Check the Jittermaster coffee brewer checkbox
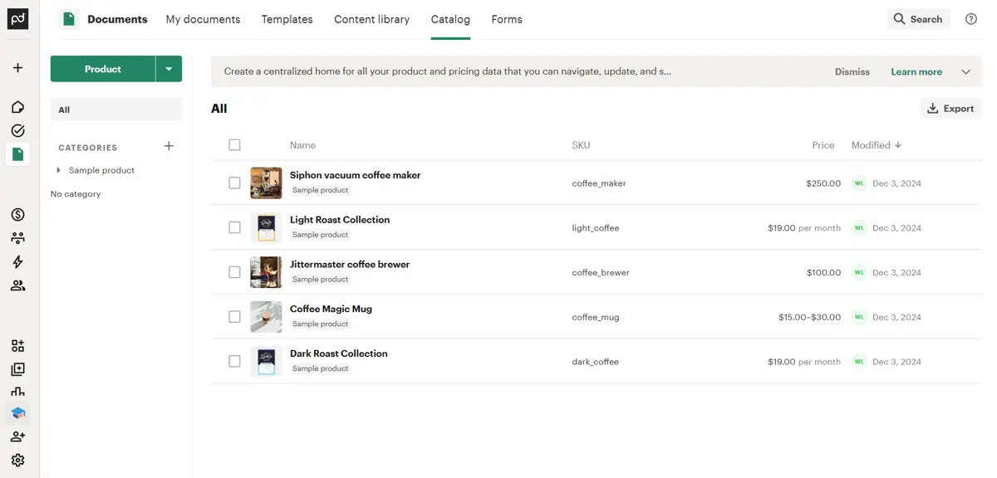The width and height of the screenshot is (997, 478). pyautogui.click(x=234, y=272)
